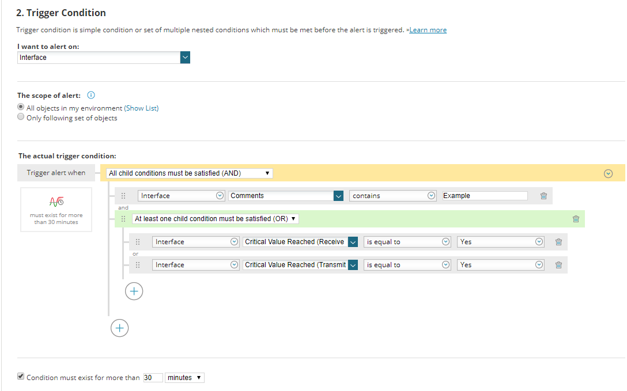Open Interface object dropdown in Receive row
The width and height of the screenshot is (627, 391).
tap(195, 242)
